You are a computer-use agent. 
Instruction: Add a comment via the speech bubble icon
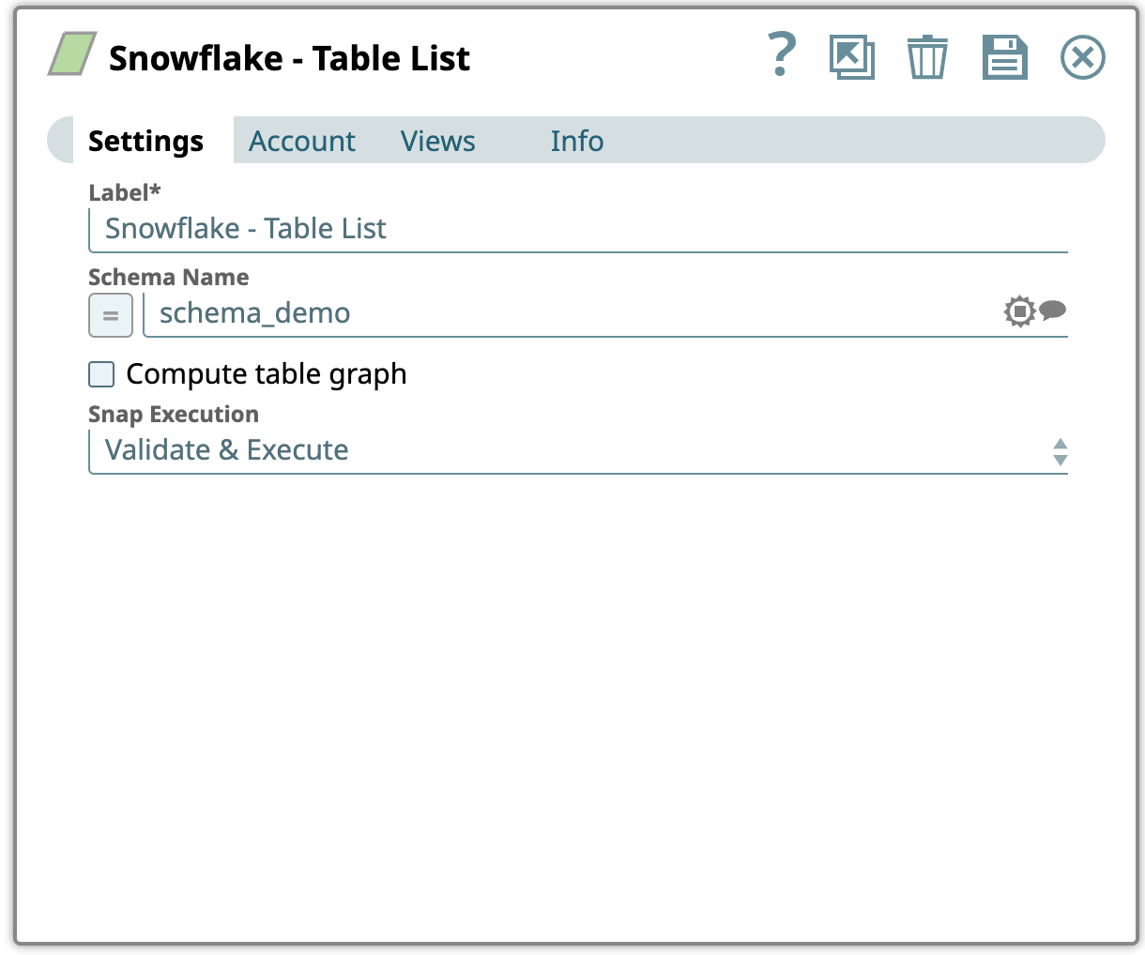pos(1052,311)
